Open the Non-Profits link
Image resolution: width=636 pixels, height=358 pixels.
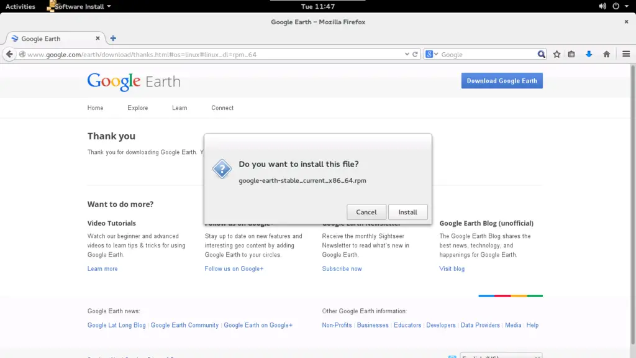[x=337, y=325]
